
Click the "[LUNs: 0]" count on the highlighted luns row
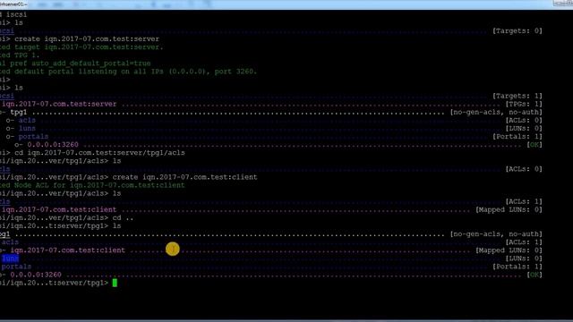[524, 258]
